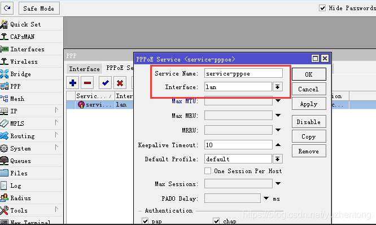Expand the Max MTU field arrow
376x225 pixels.
pyautogui.click(x=278, y=101)
